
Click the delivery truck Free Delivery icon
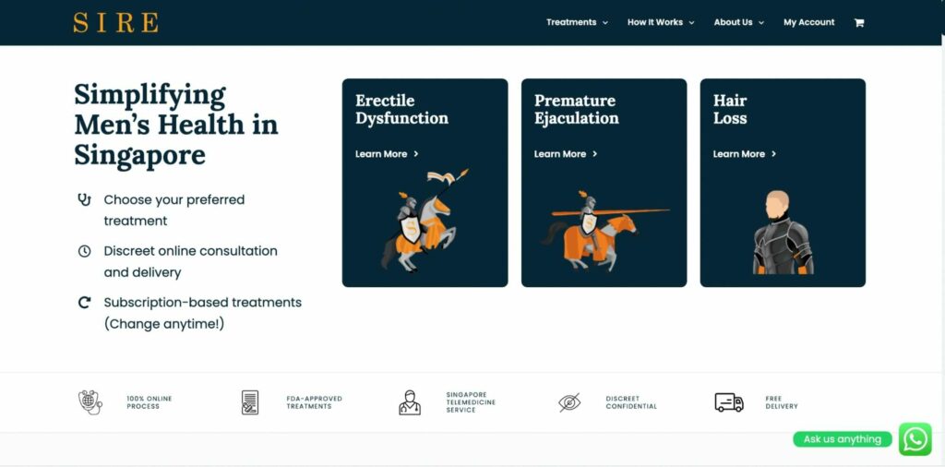[x=729, y=402]
